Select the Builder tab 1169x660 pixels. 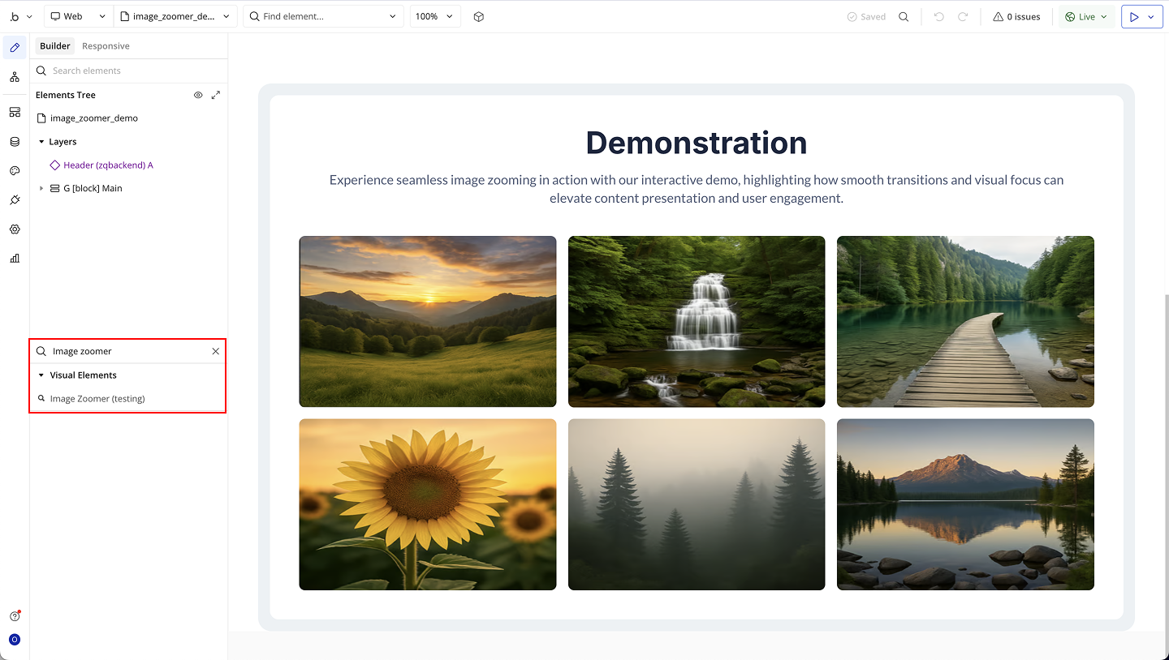pyautogui.click(x=55, y=46)
